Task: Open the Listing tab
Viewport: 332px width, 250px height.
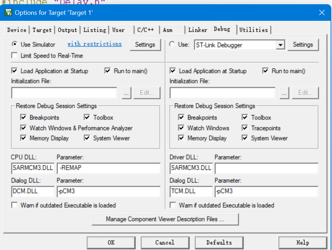Action: (x=95, y=30)
